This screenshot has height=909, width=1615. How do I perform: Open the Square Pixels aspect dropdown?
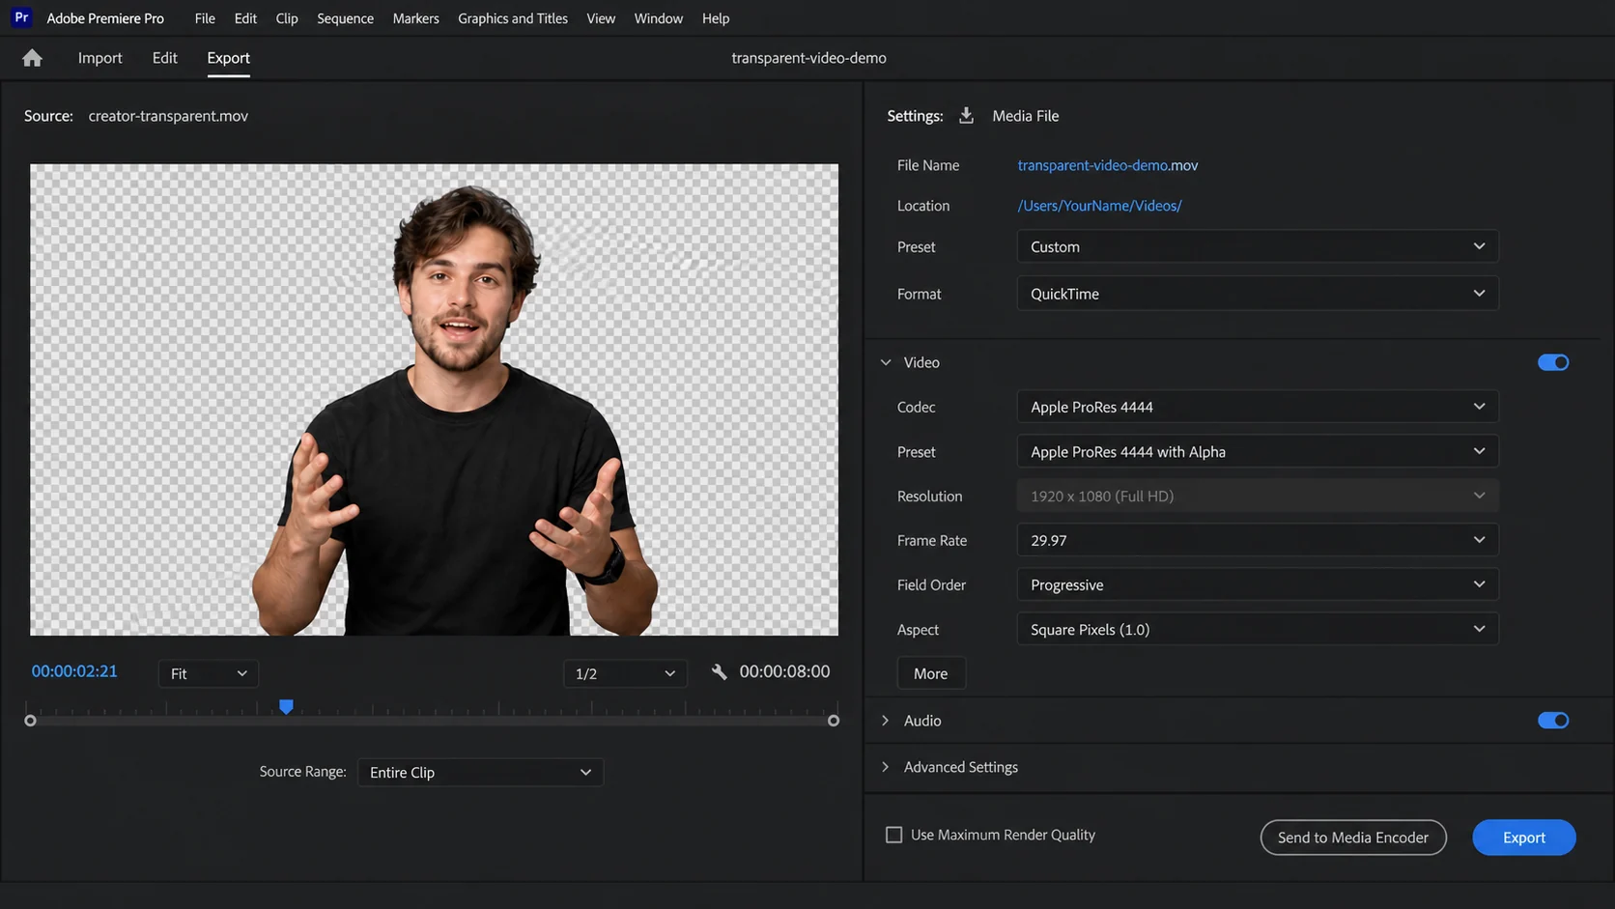pyautogui.click(x=1258, y=629)
